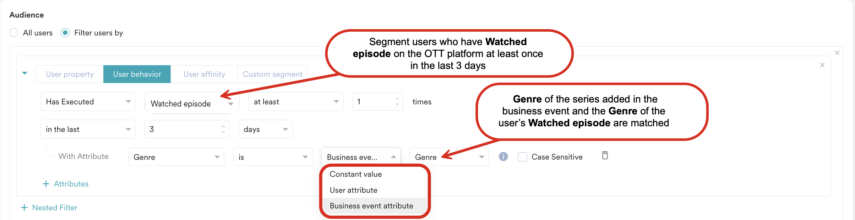Viewport: 855px width, 220px height.
Task: Expand the at least condition dropdown
Action: pos(295,102)
